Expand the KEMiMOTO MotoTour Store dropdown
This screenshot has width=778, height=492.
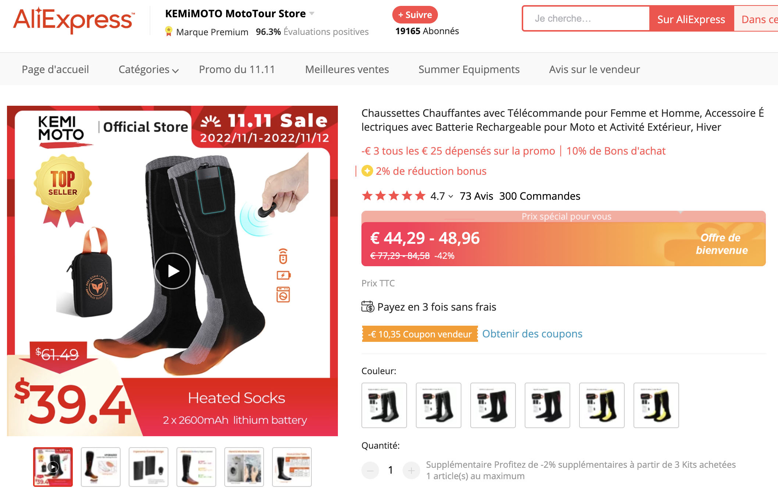tap(312, 14)
